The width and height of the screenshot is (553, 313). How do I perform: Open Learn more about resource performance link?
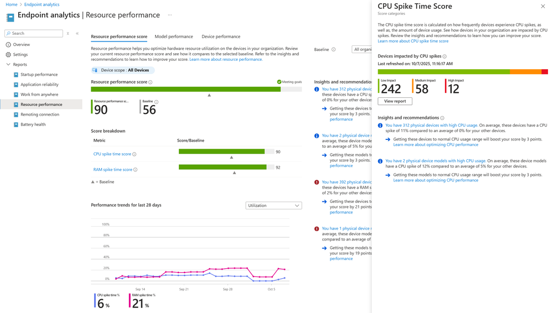pyautogui.click(x=226, y=60)
